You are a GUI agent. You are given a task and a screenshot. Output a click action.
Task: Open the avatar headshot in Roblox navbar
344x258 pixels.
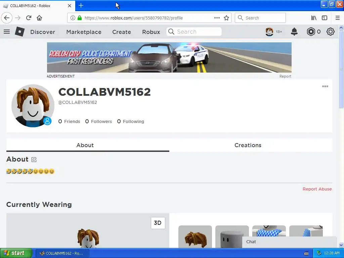coord(269,32)
